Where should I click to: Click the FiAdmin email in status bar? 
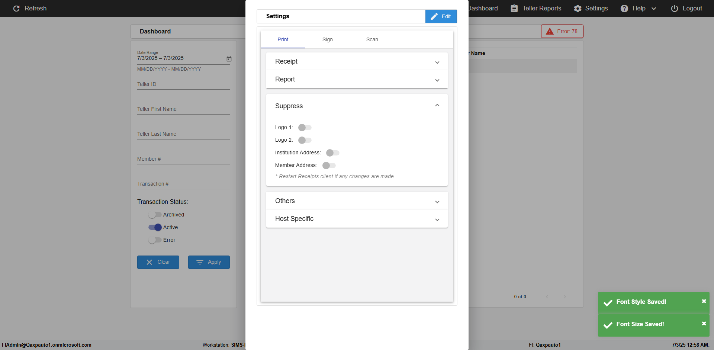(x=46, y=345)
